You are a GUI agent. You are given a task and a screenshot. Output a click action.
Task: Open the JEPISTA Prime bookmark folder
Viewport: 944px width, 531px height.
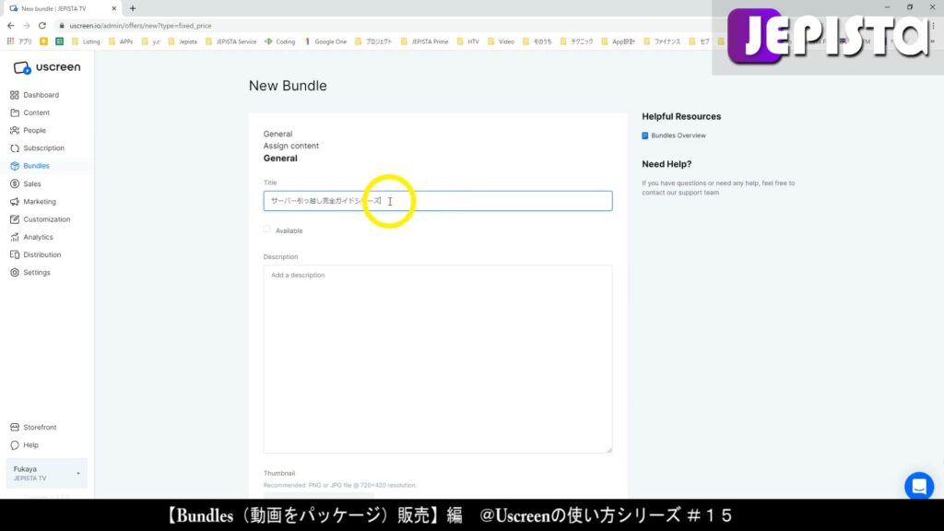tap(424, 41)
